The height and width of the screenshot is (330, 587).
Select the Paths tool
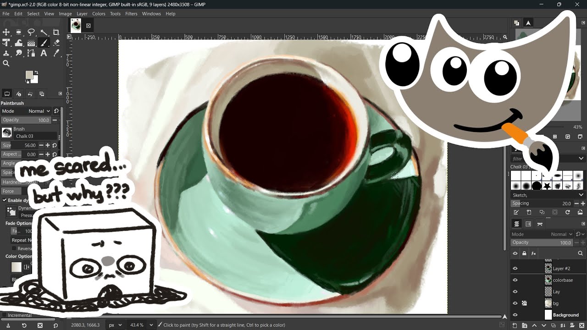31,53
